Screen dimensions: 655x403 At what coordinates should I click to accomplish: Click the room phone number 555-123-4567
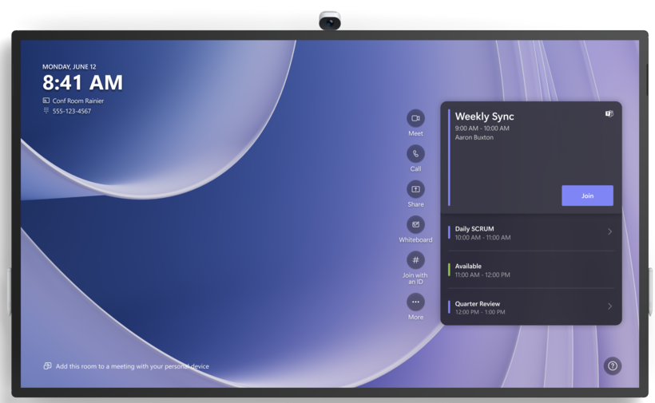click(x=72, y=111)
